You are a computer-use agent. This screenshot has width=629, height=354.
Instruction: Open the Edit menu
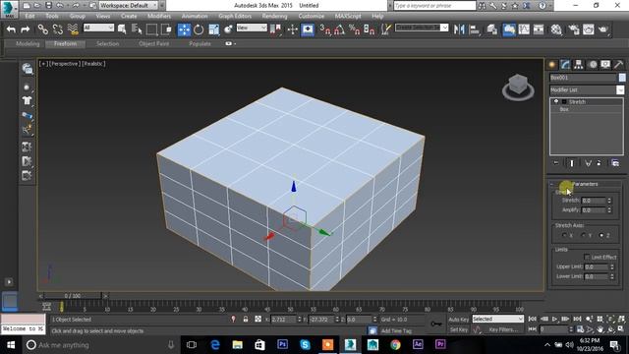tap(30, 16)
